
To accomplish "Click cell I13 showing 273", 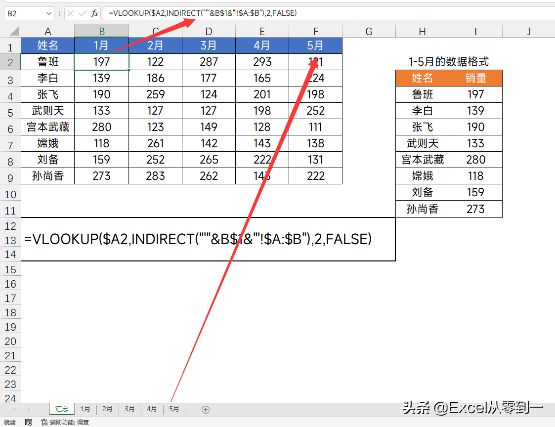I will pyautogui.click(x=476, y=209).
